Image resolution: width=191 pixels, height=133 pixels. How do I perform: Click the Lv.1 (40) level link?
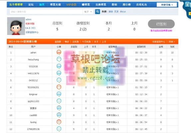[x=31, y=28]
